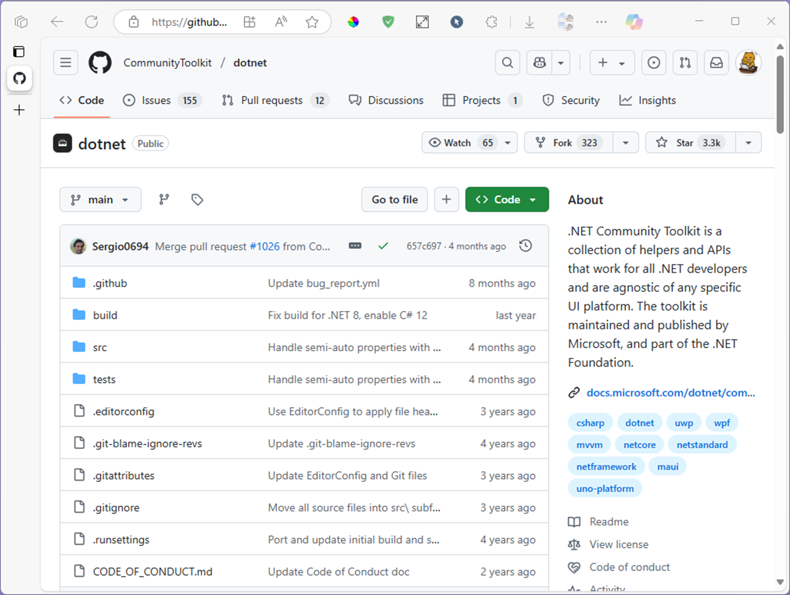Add file plus button
The image size is (790, 595).
tap(447, 199)
